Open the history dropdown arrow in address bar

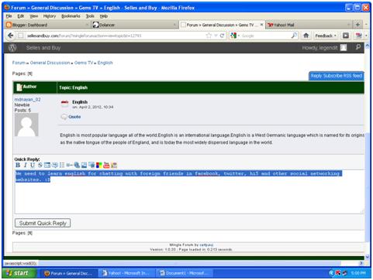tap(216, 36)
